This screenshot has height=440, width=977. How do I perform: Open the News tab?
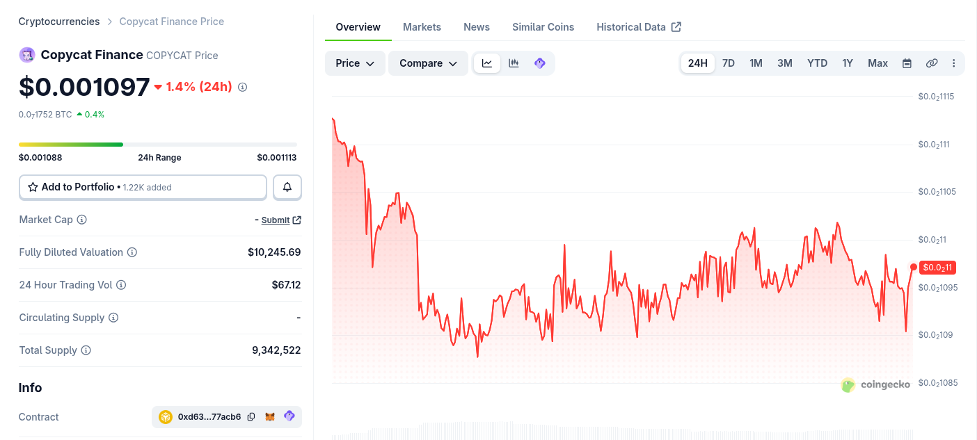pyautogui.click(x=477, y=27)
